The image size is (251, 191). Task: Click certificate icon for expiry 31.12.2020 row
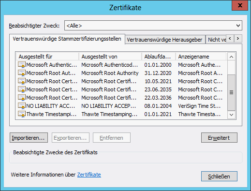[x=22, y=73]
